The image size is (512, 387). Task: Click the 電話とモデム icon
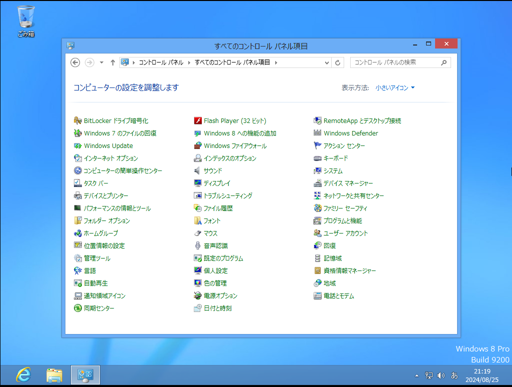[x=317, y=295]
